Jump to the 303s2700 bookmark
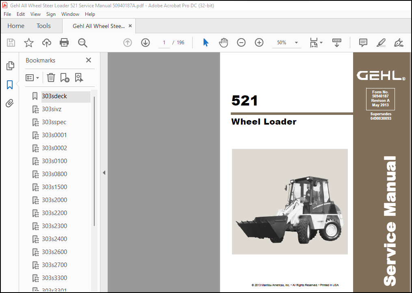Screen dimensions: 412x293 tap(54, 265)
